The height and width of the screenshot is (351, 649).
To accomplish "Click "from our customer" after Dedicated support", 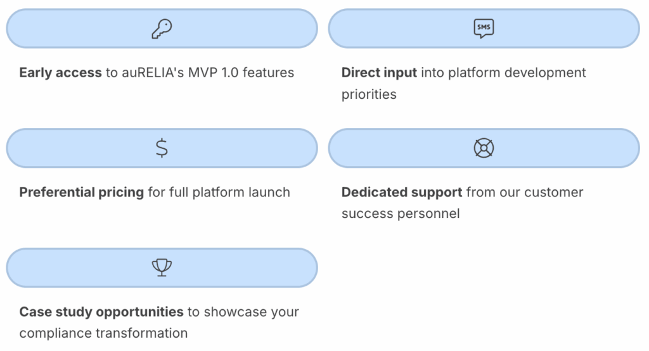I will 524,192.
